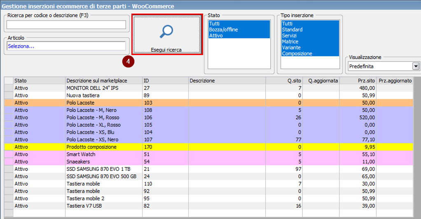Select the Polo Lacoste - M, Nero row
The height and width of the screenshot is (219, 421).
tap(208, 110)
